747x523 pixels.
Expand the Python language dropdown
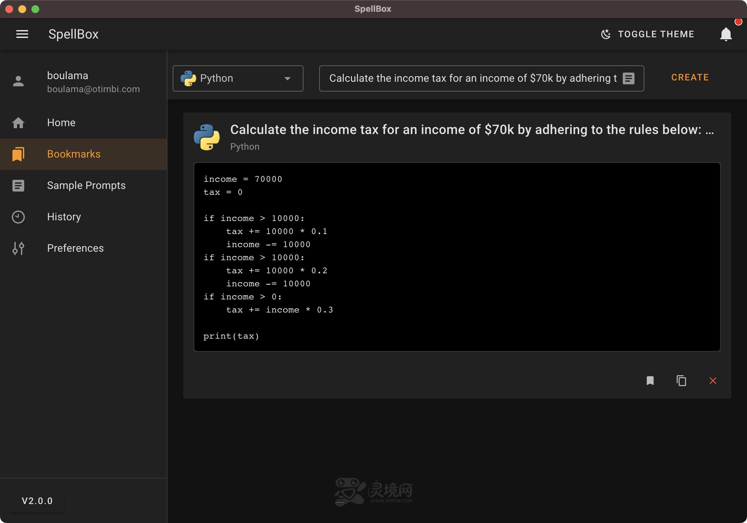pos(238,78)
